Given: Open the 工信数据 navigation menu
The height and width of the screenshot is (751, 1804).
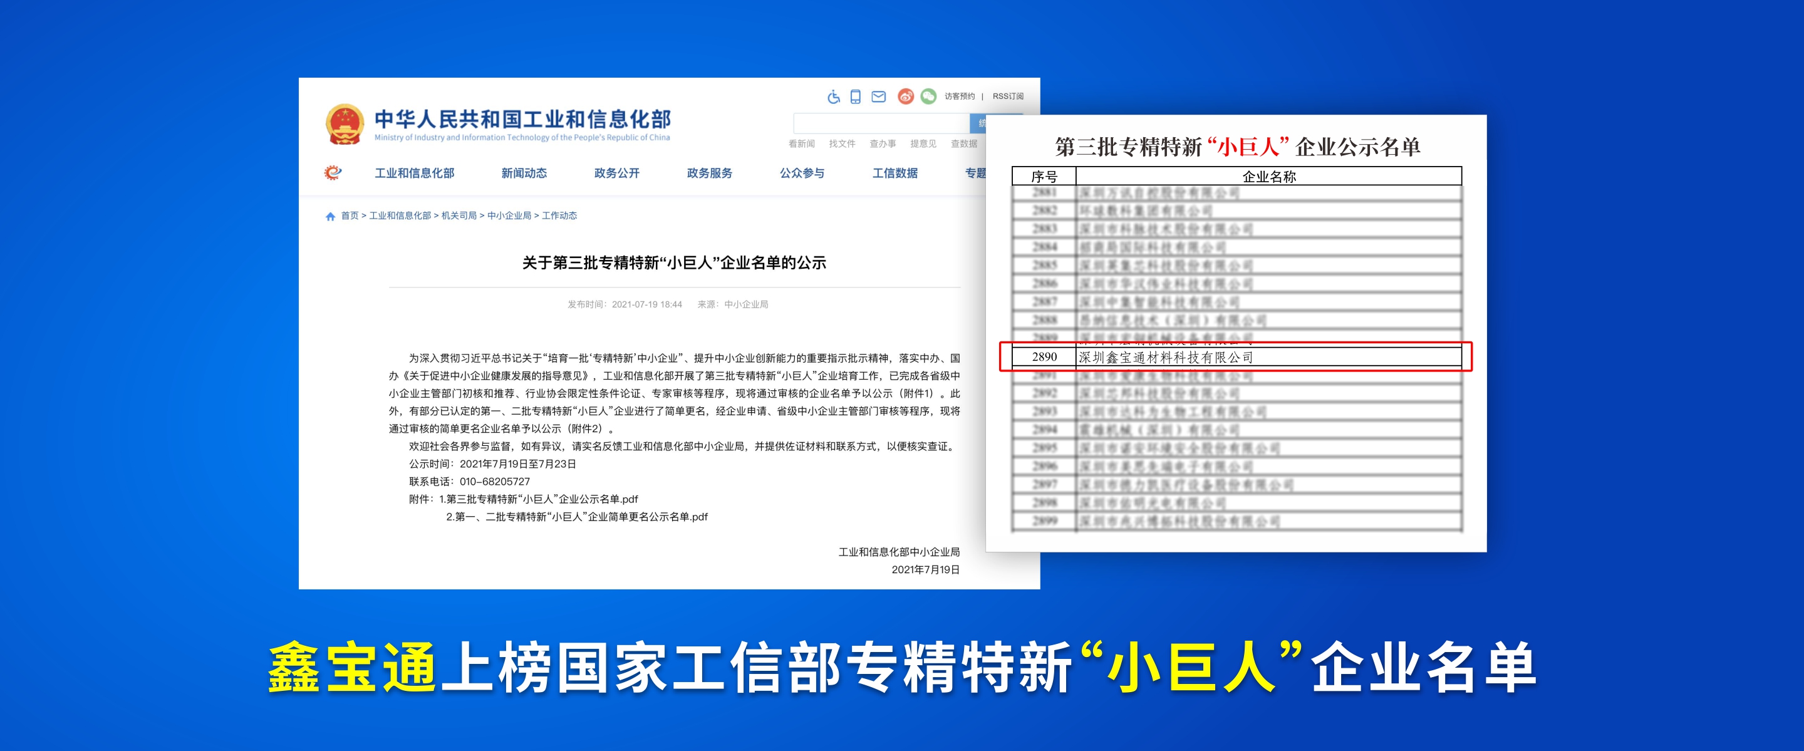Looking at the screenshot, I should point(895,173).
